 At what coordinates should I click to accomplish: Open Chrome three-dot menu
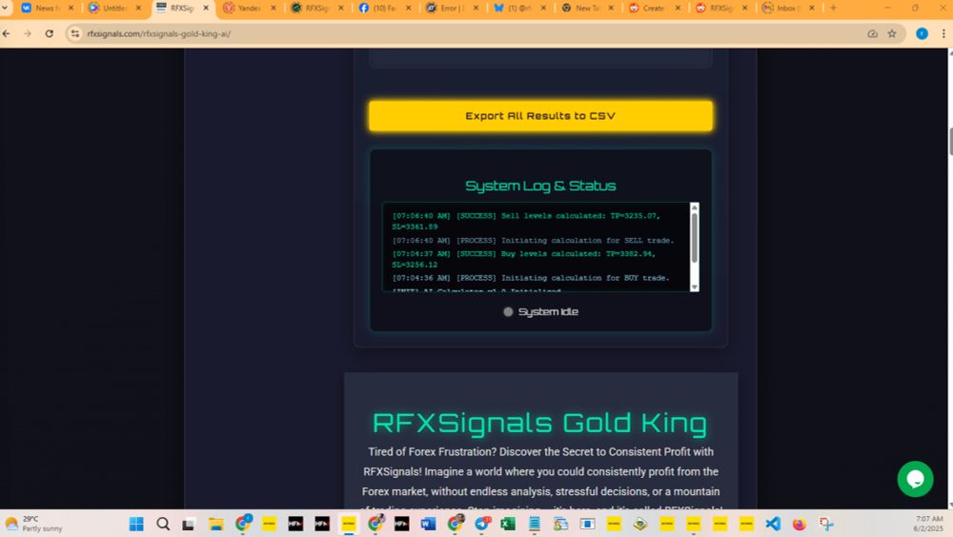click(x=943, y=34)
